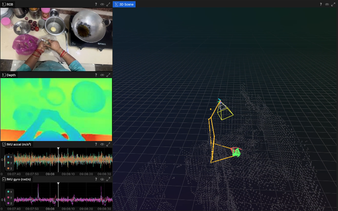Toggle visibility of the RGB view
The image size is (338, 211).
pos(102,4)
